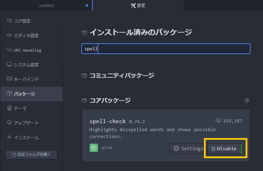The height and width of the screenshot is (171, 263).
Task: Click the download count 359,187
Action: (x=232, y=121)
